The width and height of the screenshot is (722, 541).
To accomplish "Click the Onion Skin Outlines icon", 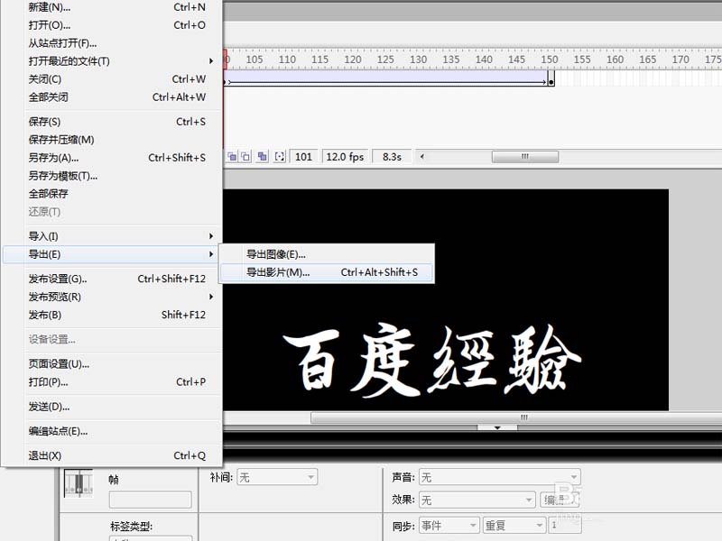I will (x=245, y=157).
